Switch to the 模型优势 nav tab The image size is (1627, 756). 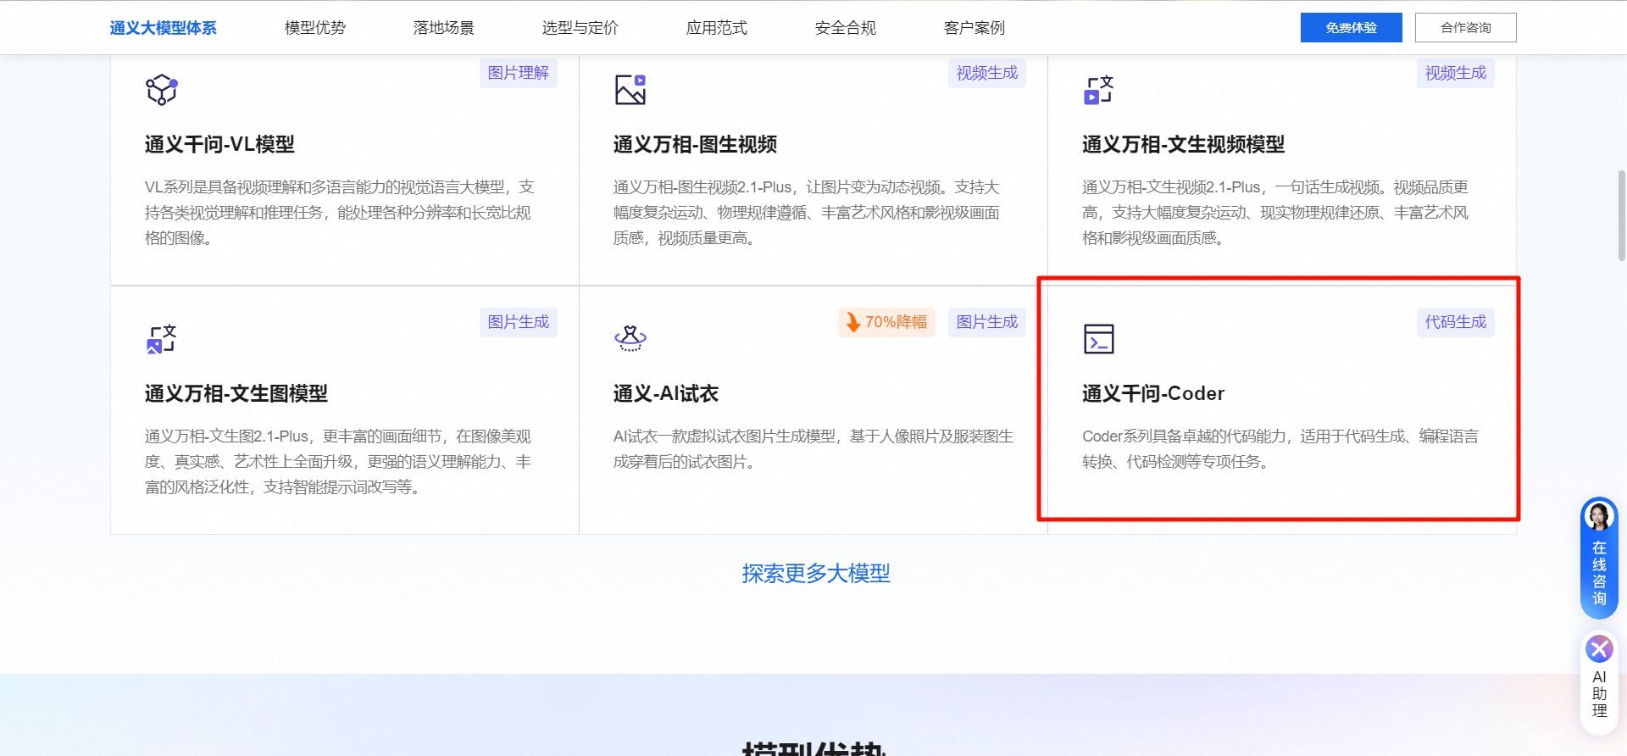click(x=314, y=28)
